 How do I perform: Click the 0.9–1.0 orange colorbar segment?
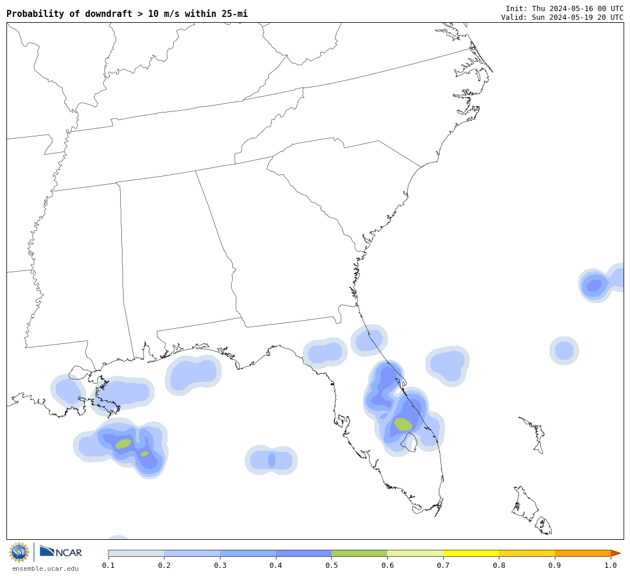click(x=583, y=553)
